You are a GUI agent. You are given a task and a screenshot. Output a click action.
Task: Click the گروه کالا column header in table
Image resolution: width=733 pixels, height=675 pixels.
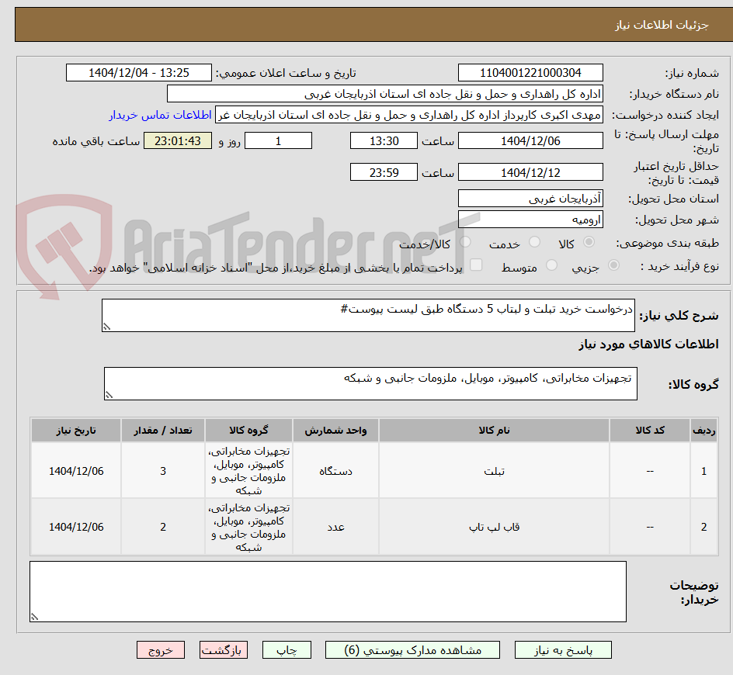pyautogui.click(x=248, y=431)
